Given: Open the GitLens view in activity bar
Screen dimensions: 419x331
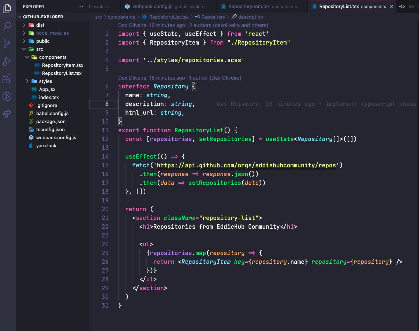Looking at the screenshot, I should point(7,96).
